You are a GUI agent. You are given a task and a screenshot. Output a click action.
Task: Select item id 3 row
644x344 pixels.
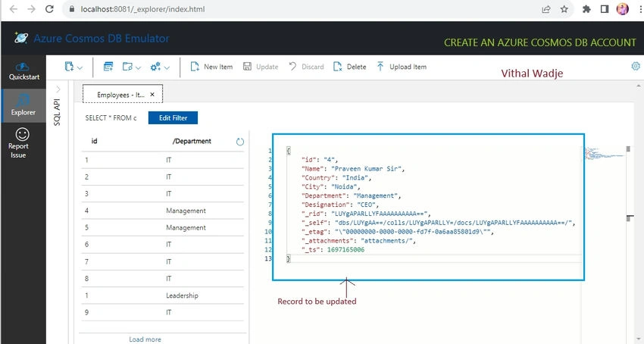[x=163, y=193]
